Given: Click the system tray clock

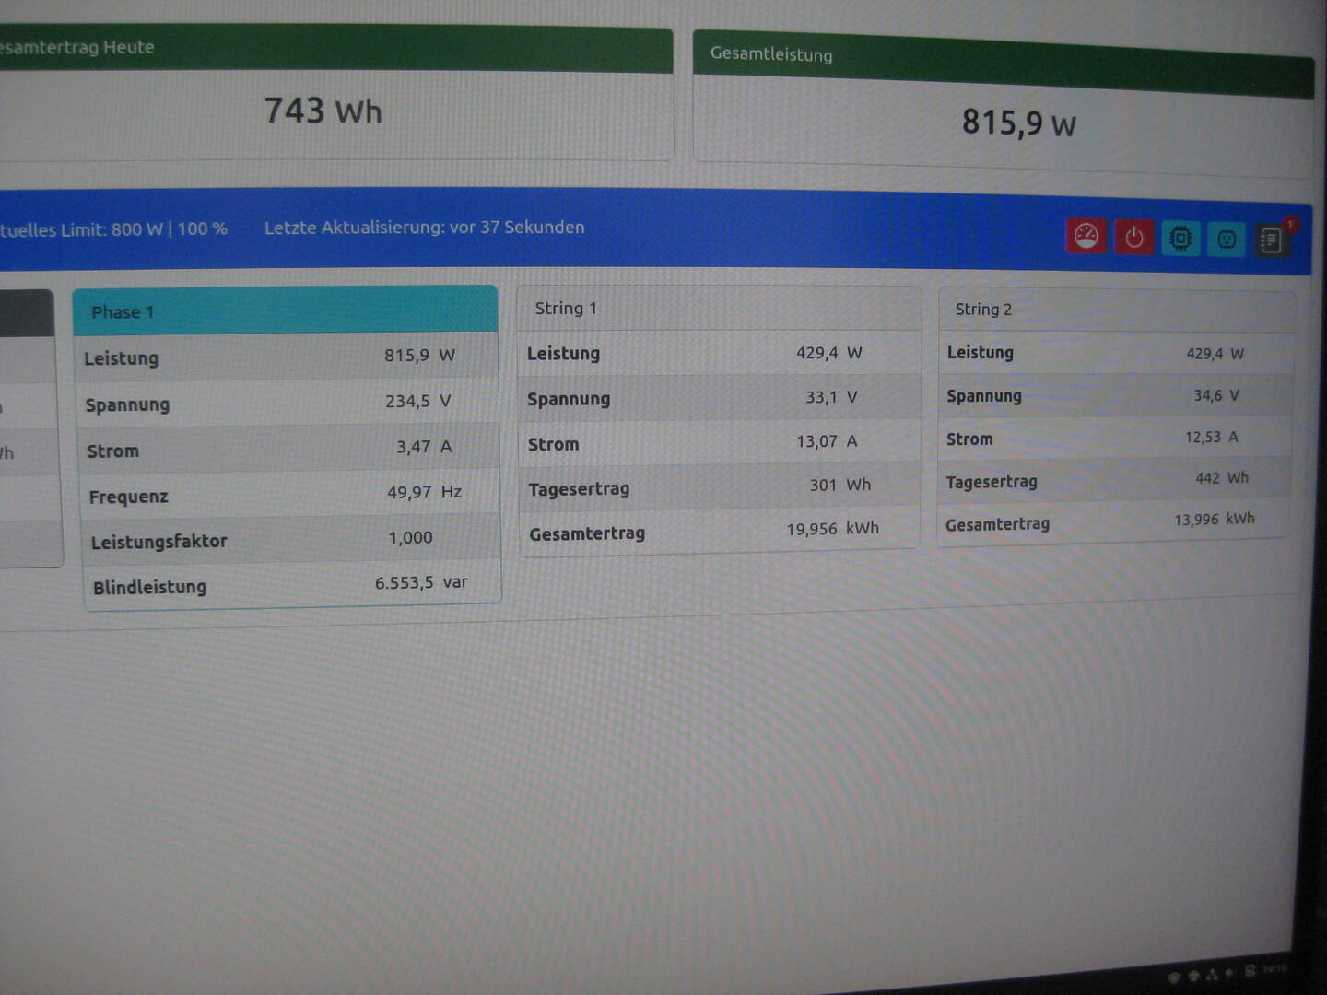Looking at the screenshot, I should point(1274,968).
